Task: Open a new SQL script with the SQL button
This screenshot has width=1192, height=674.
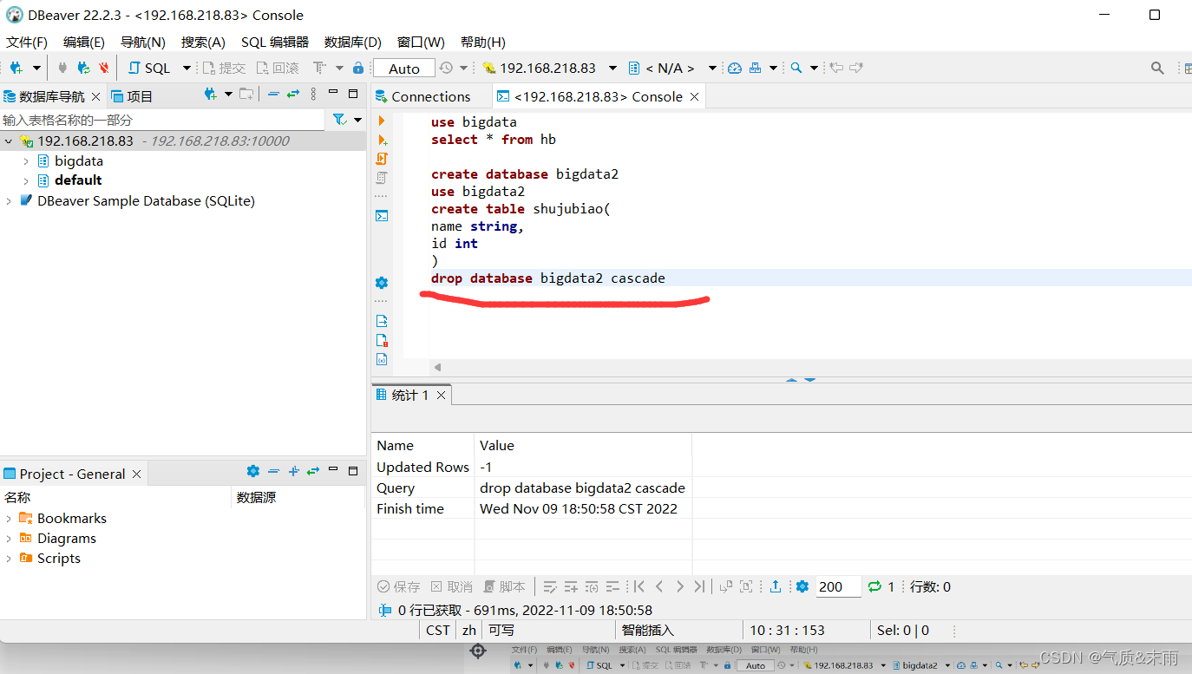Action: pyautogui.click(x=149, y=68)
